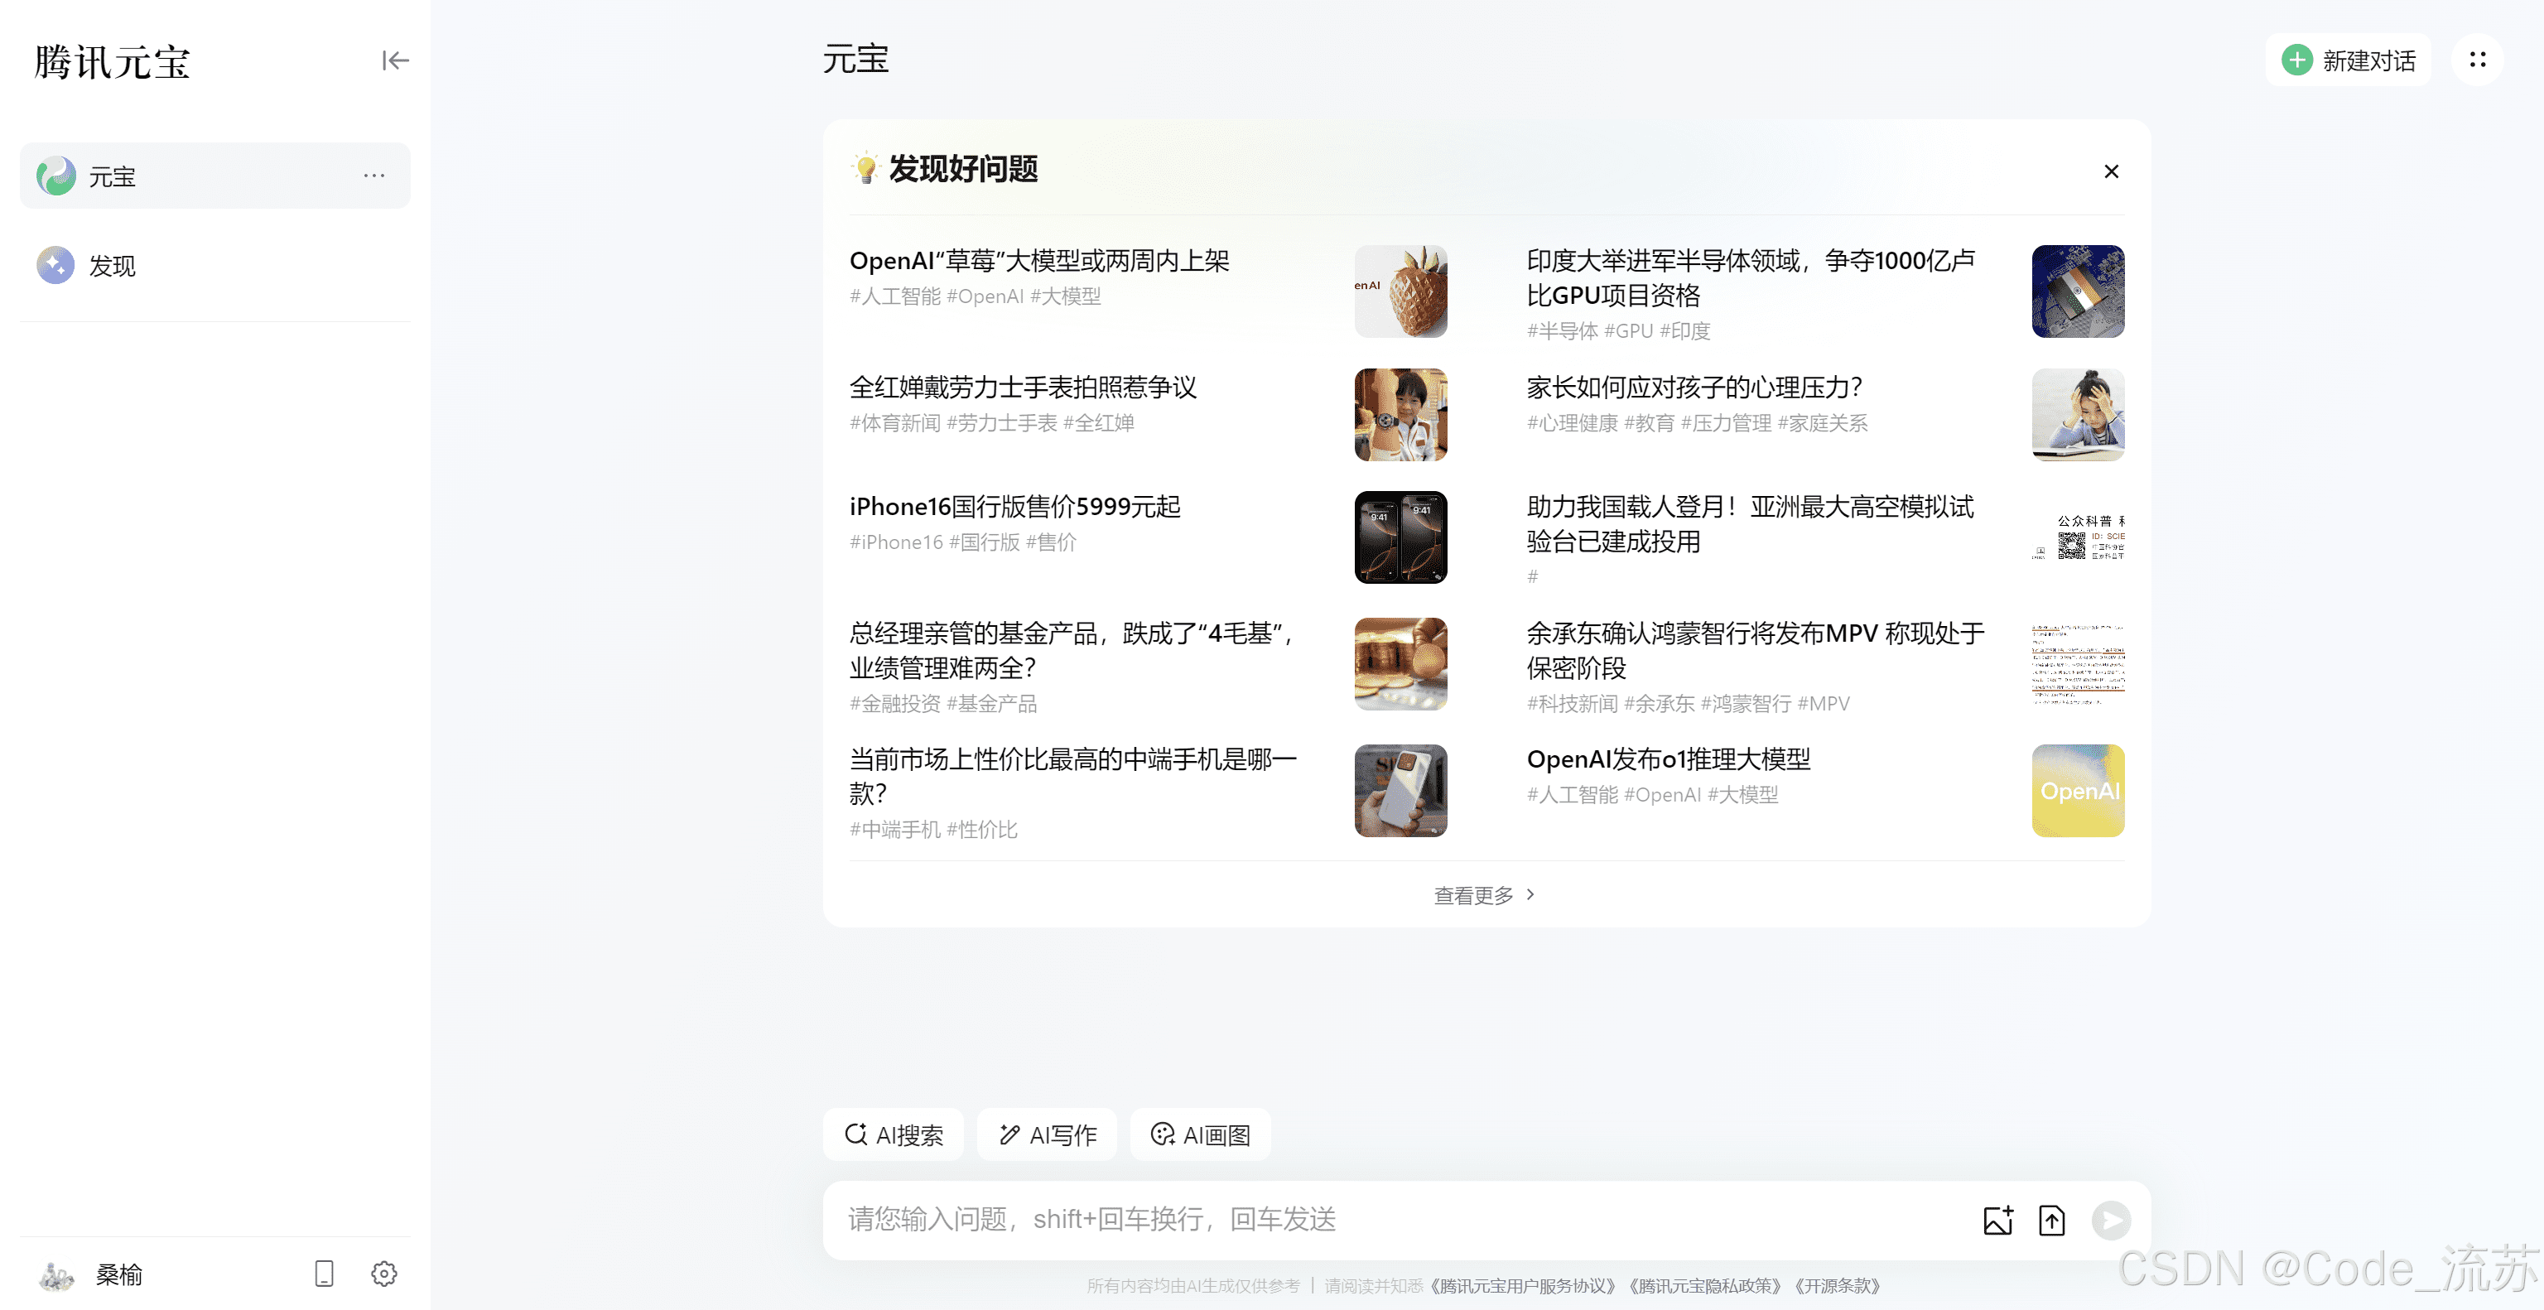The height and width of the screenshot is (1310, 2544).
Task: Click the #金融投资 #基金产品 tags
Action: [943, 703]
